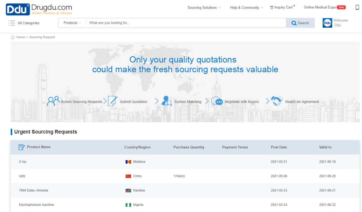This screenshot has width=362, height=212.
Task: Open the X ray sourcing request
Action: 23,162
